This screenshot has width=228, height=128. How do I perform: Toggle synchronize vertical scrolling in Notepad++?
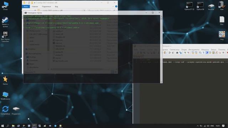pyautogui.click(x=192, y=53)
